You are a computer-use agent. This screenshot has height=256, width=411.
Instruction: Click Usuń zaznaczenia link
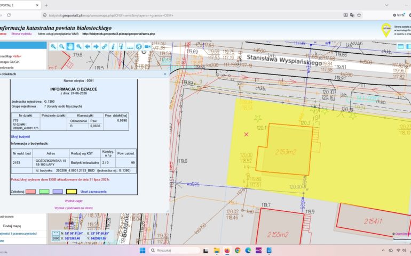(93, 192)
